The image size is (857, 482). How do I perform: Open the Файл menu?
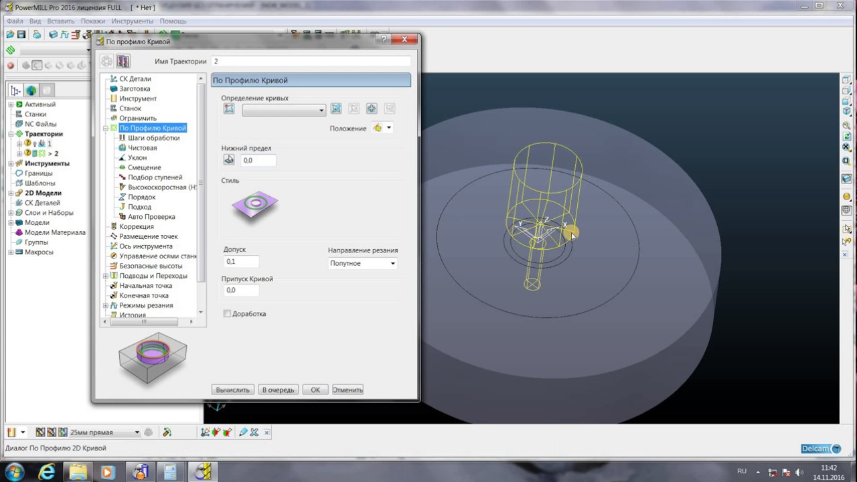pos(15,21)
